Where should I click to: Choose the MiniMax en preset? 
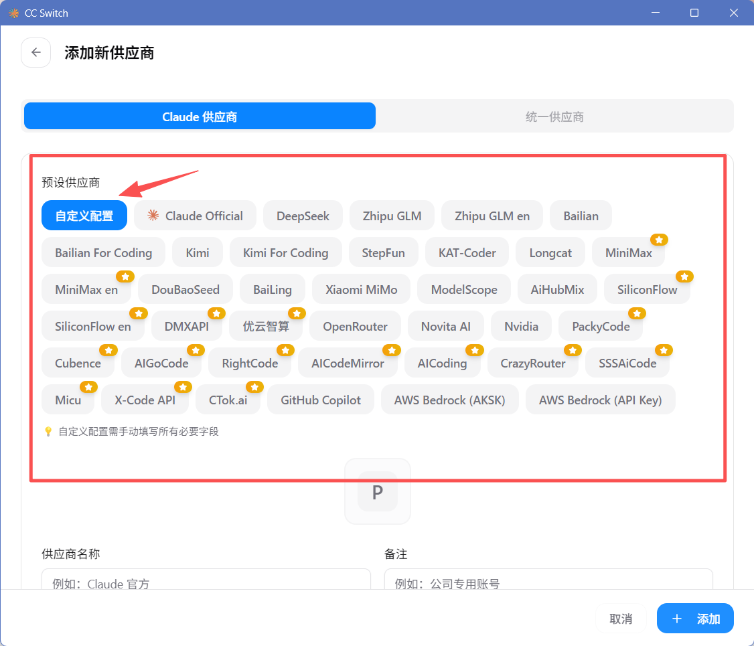point(86,289)
